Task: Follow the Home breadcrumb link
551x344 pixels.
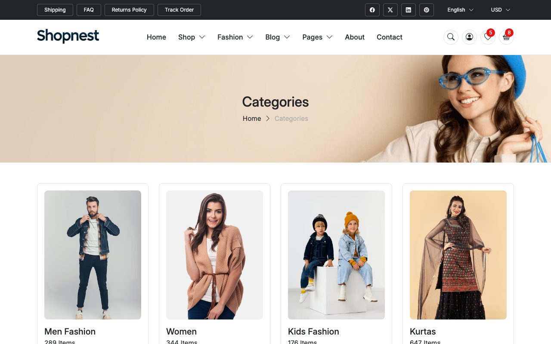Action: point(252,119)
